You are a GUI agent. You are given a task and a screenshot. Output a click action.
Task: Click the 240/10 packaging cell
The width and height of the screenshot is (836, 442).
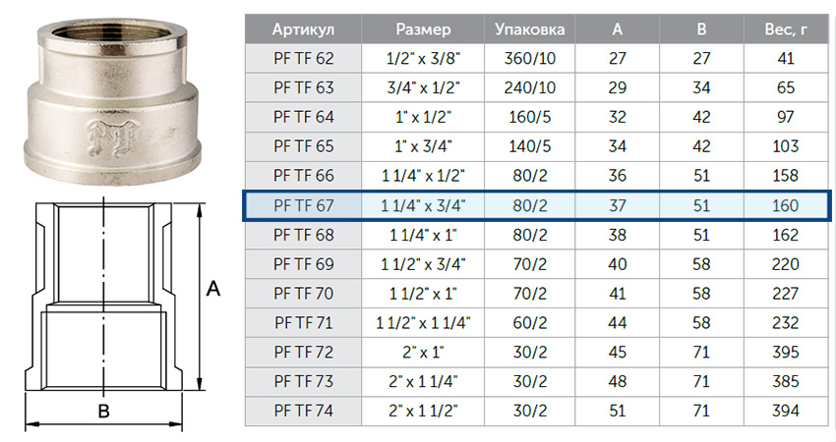(x=529, y=87)
